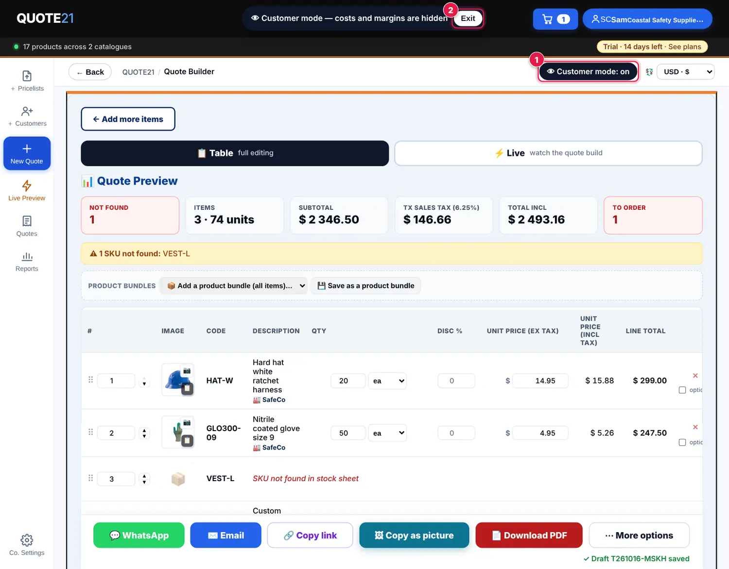Remove the GLO300-09 line with red X

click(695, 427)
